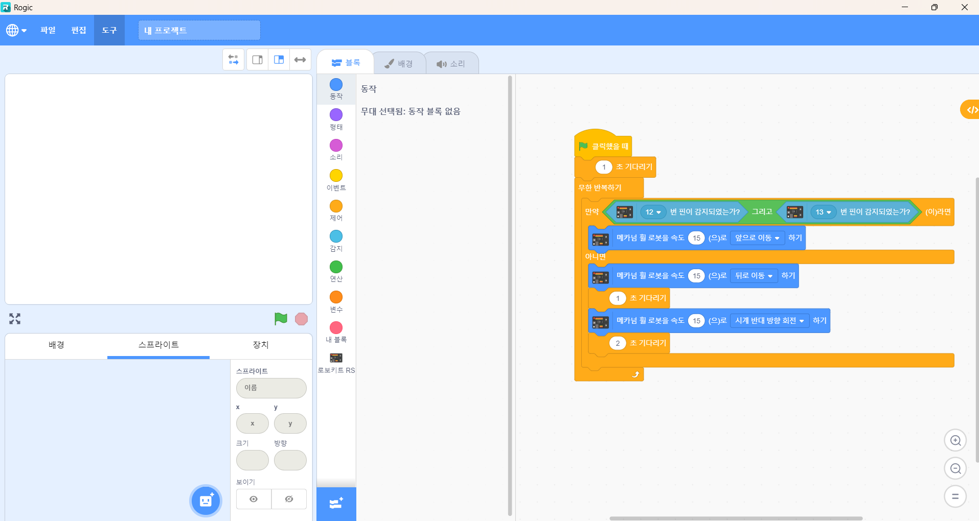Open the 앞으로 이동 direction dropdown
This screenshot has width=979, height=521.
point(757,238)
